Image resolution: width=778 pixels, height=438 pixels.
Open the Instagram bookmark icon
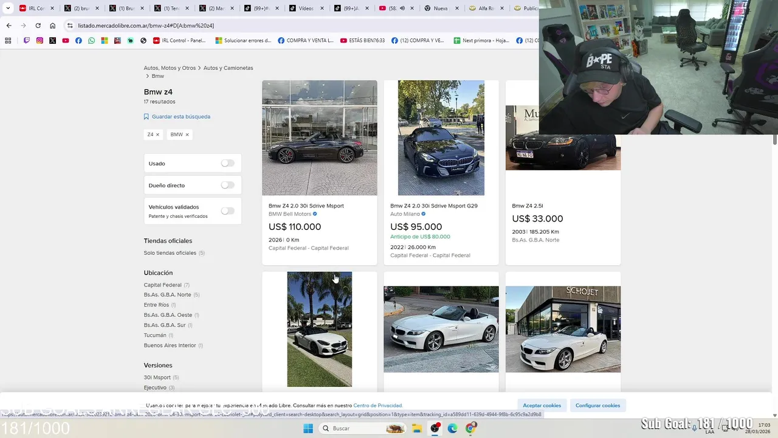(x=40, y=41)
